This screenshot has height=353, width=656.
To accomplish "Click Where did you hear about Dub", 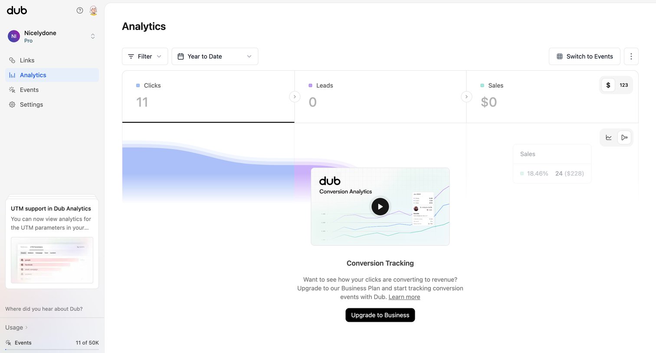I will [44, 309].
